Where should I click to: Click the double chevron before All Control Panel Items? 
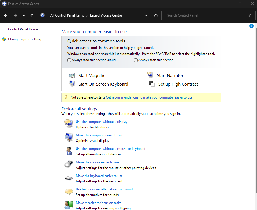pos(47,15)
